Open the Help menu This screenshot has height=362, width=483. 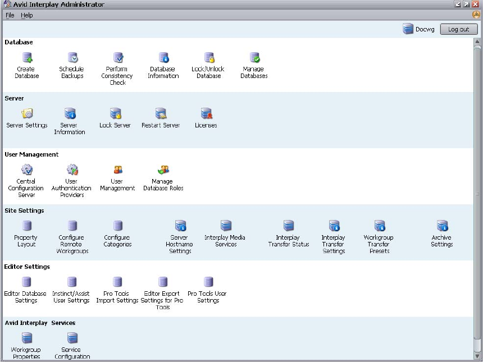tap(27, 15)
